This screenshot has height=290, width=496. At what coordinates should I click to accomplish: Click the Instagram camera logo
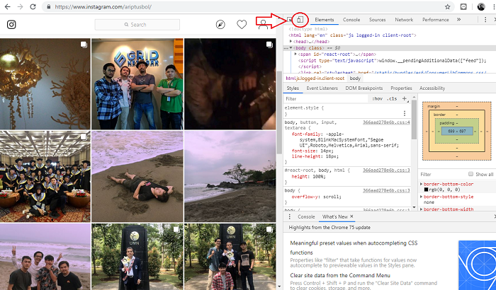11,24
